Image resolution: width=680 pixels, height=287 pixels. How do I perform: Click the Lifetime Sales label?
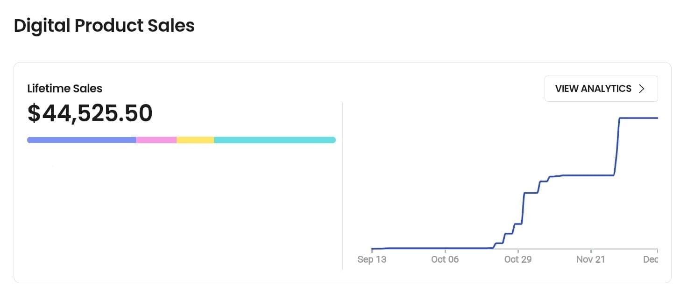[64, 89]
